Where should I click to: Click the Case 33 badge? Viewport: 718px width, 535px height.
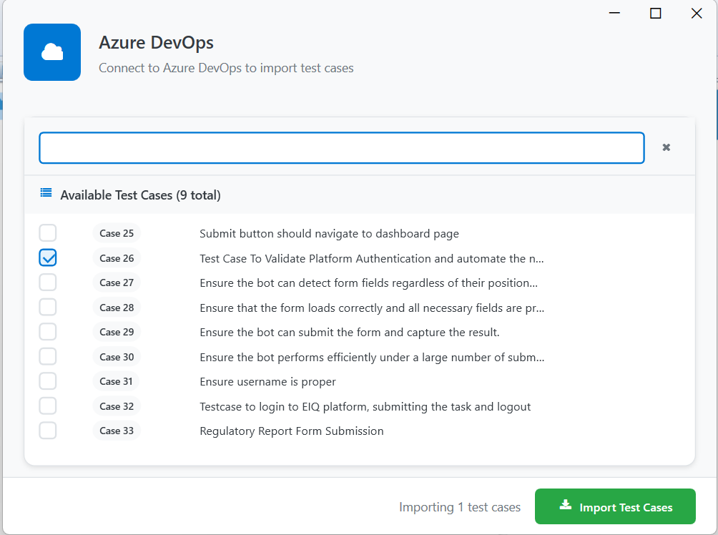[x=117, y=431]
